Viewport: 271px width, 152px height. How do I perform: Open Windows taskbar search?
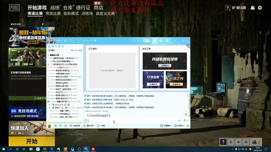point(10,149)
